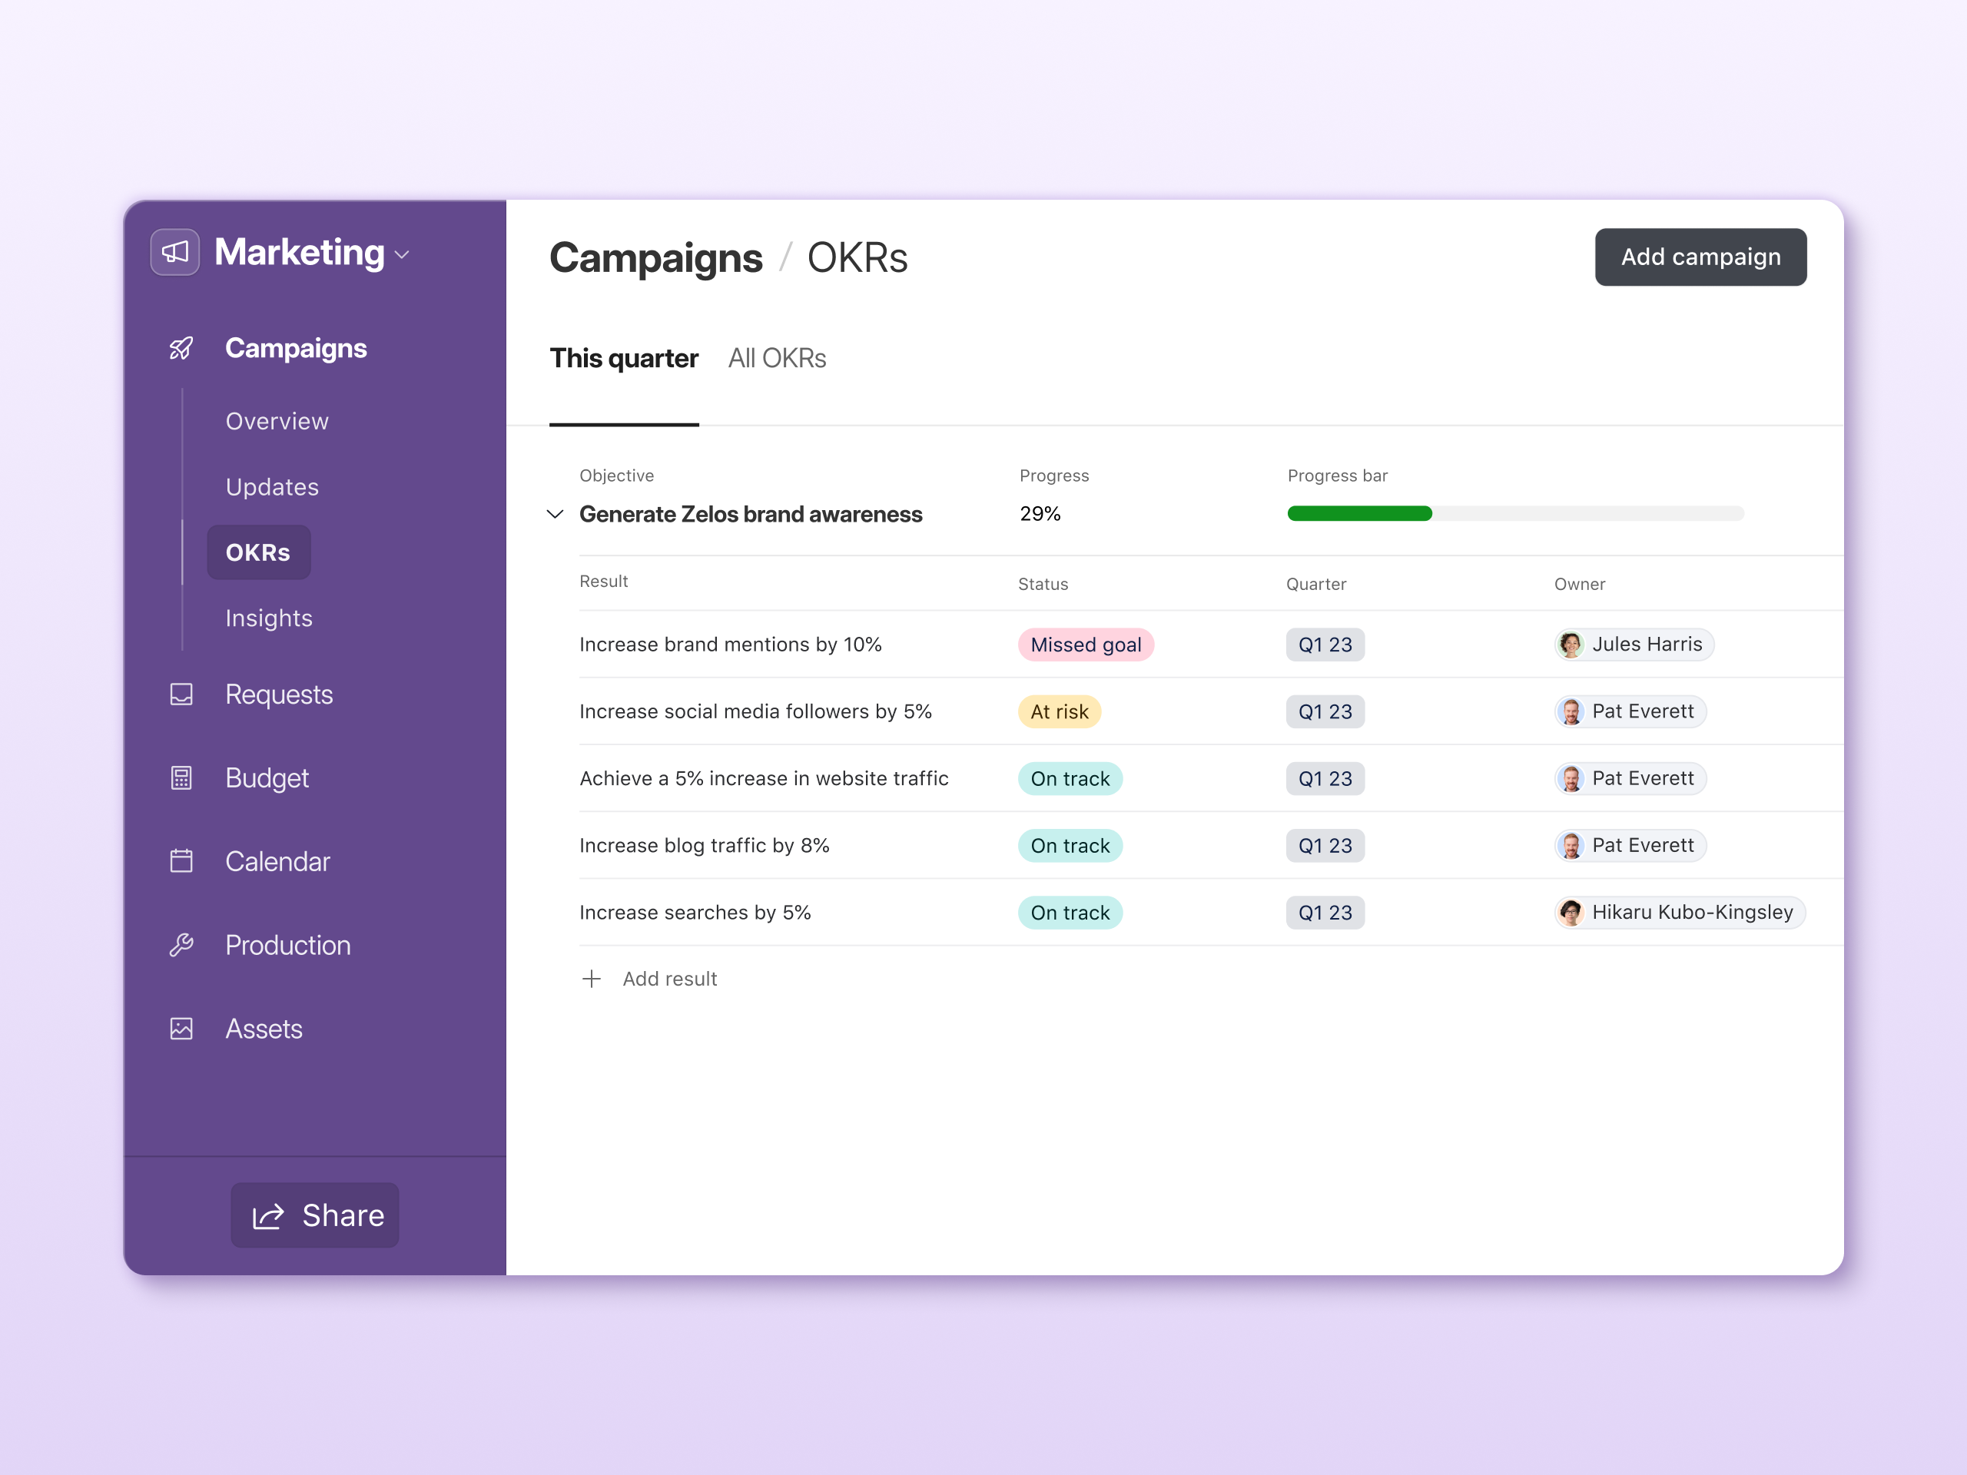Click the Production wrench icon
1967x1475 pixels.
click(181, 945)
